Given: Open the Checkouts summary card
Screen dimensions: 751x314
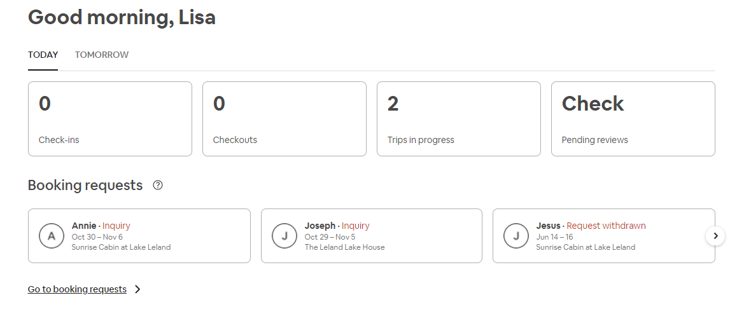Looking at the screenshot, I should (284, 119).
